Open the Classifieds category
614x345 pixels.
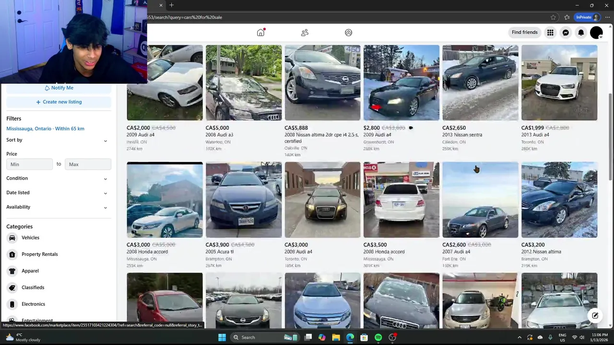[x=33, y=287]
